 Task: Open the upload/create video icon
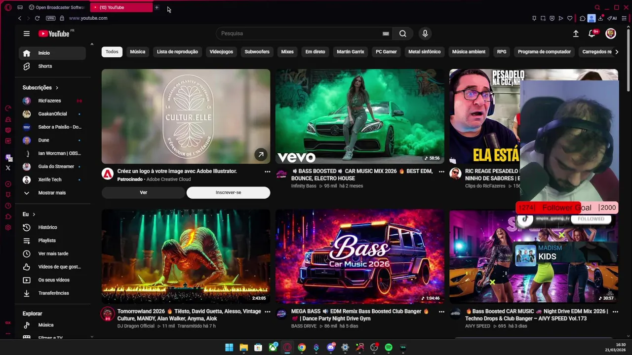(x=576, y=34)
